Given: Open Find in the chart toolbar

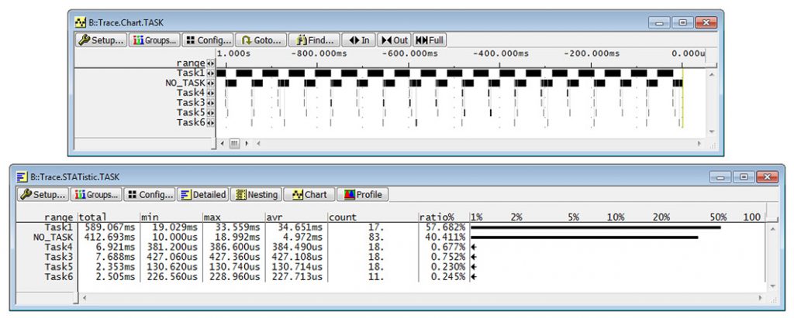Looking at the screenshot, I should [x=314, y=39].
